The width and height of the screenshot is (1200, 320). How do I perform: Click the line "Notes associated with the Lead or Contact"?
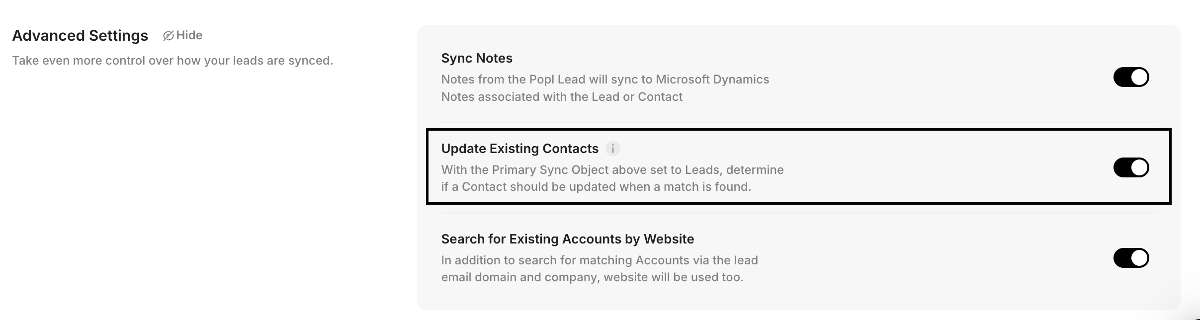point(562,97)
